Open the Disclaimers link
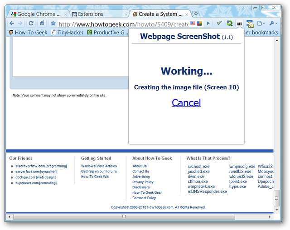290x230 pixels. click(141, 187)
